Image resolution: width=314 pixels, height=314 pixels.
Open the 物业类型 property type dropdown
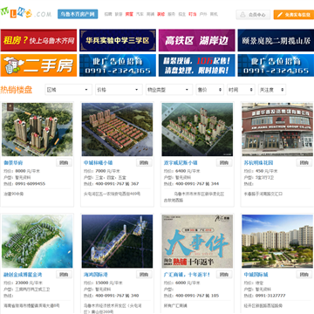[169, 90]
